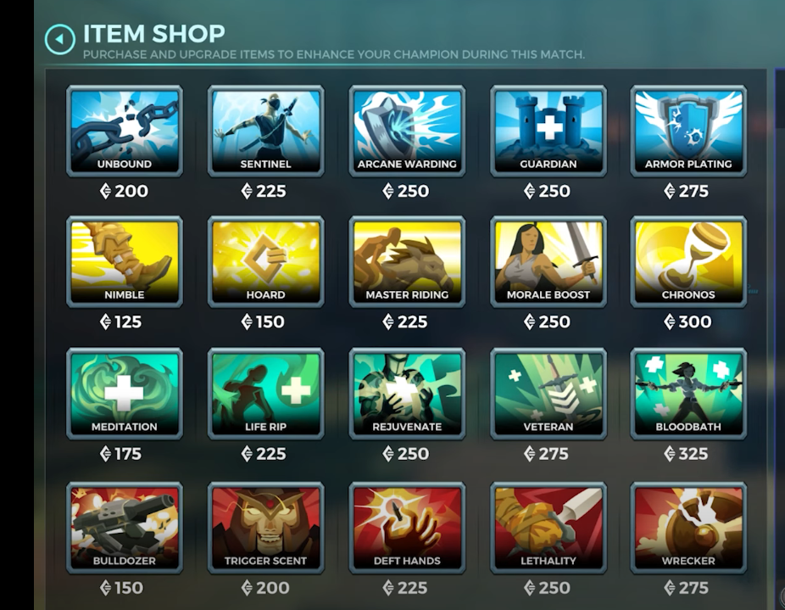Image resolution: width=785 pixels, height=610 pixels.
Task: Buy the Bloodbath item for 325
Action: coord(688,394)
